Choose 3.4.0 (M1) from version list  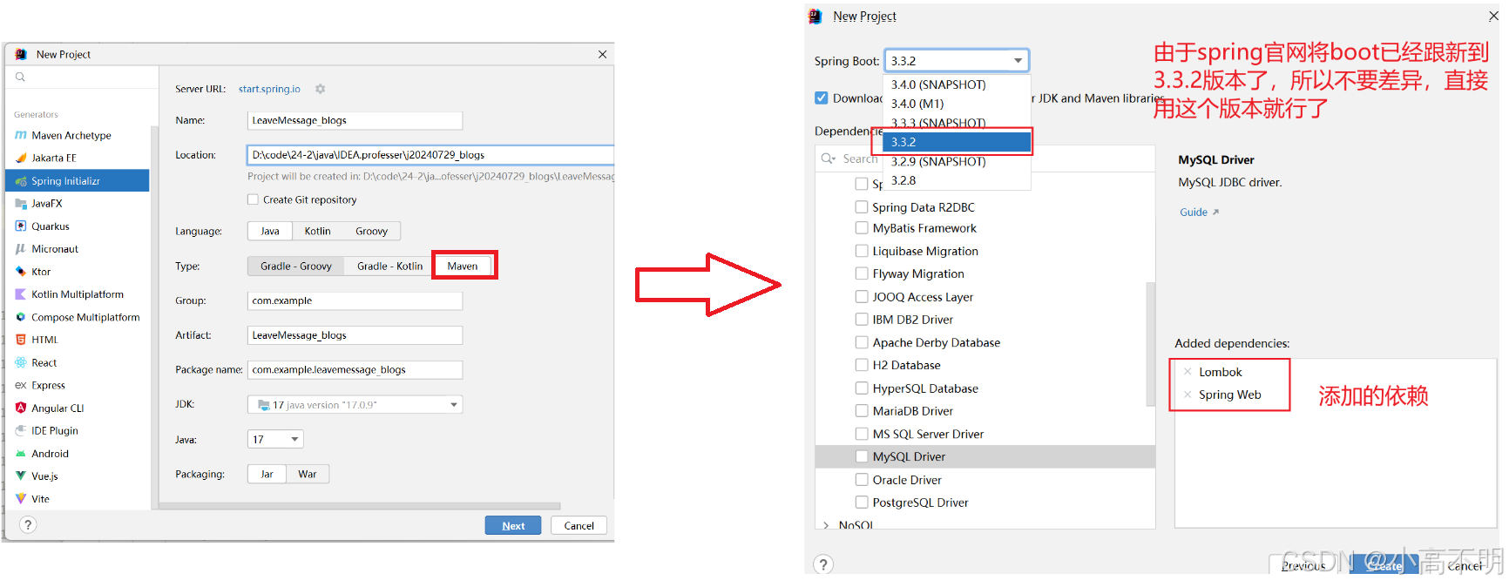[957, 104]
